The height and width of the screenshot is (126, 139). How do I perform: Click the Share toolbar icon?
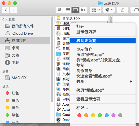tap(123, 10)
